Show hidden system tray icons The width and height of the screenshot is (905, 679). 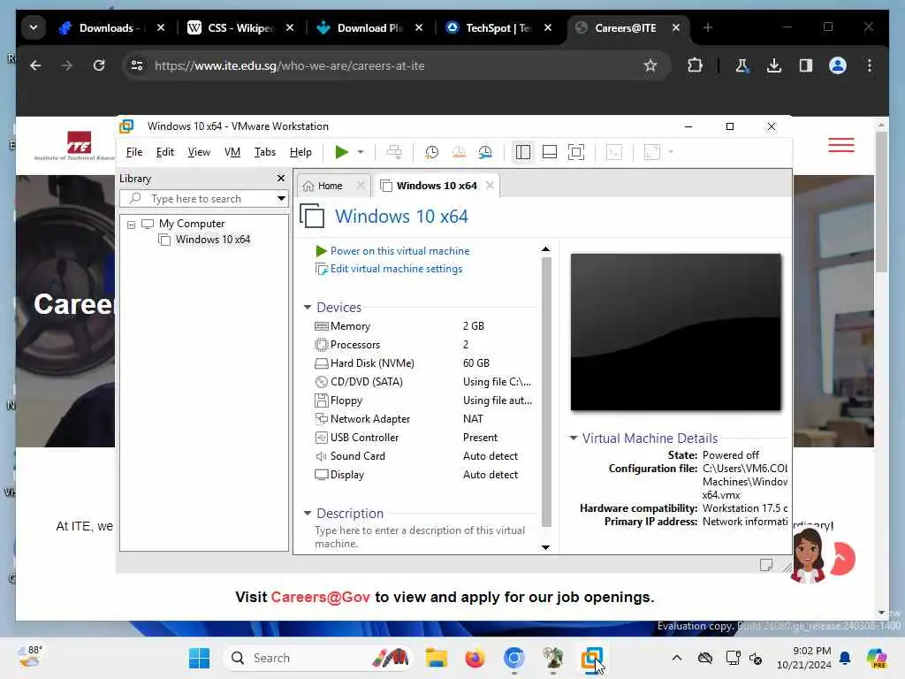pos(677,658)
